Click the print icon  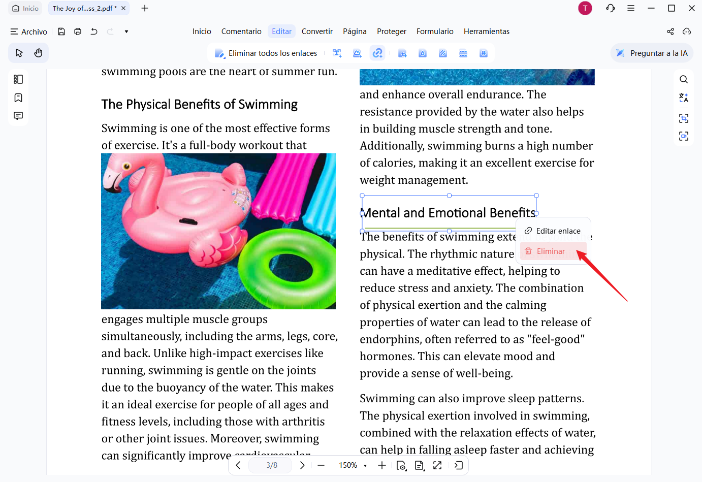pyautogui.click(x=78, y=31)
